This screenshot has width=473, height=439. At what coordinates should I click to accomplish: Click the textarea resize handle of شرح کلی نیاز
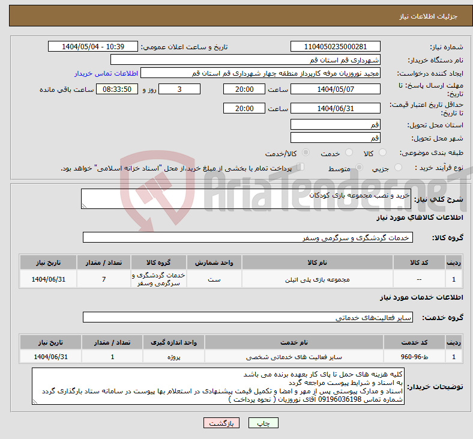84,206
